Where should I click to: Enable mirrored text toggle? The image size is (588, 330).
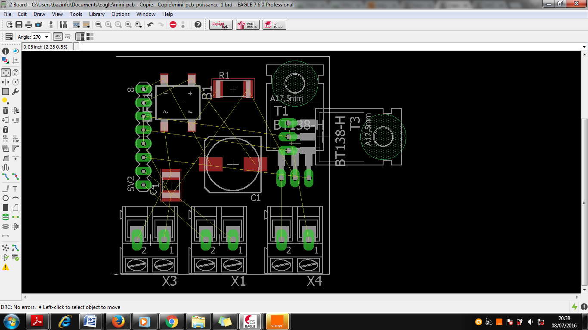coord(68,37)
